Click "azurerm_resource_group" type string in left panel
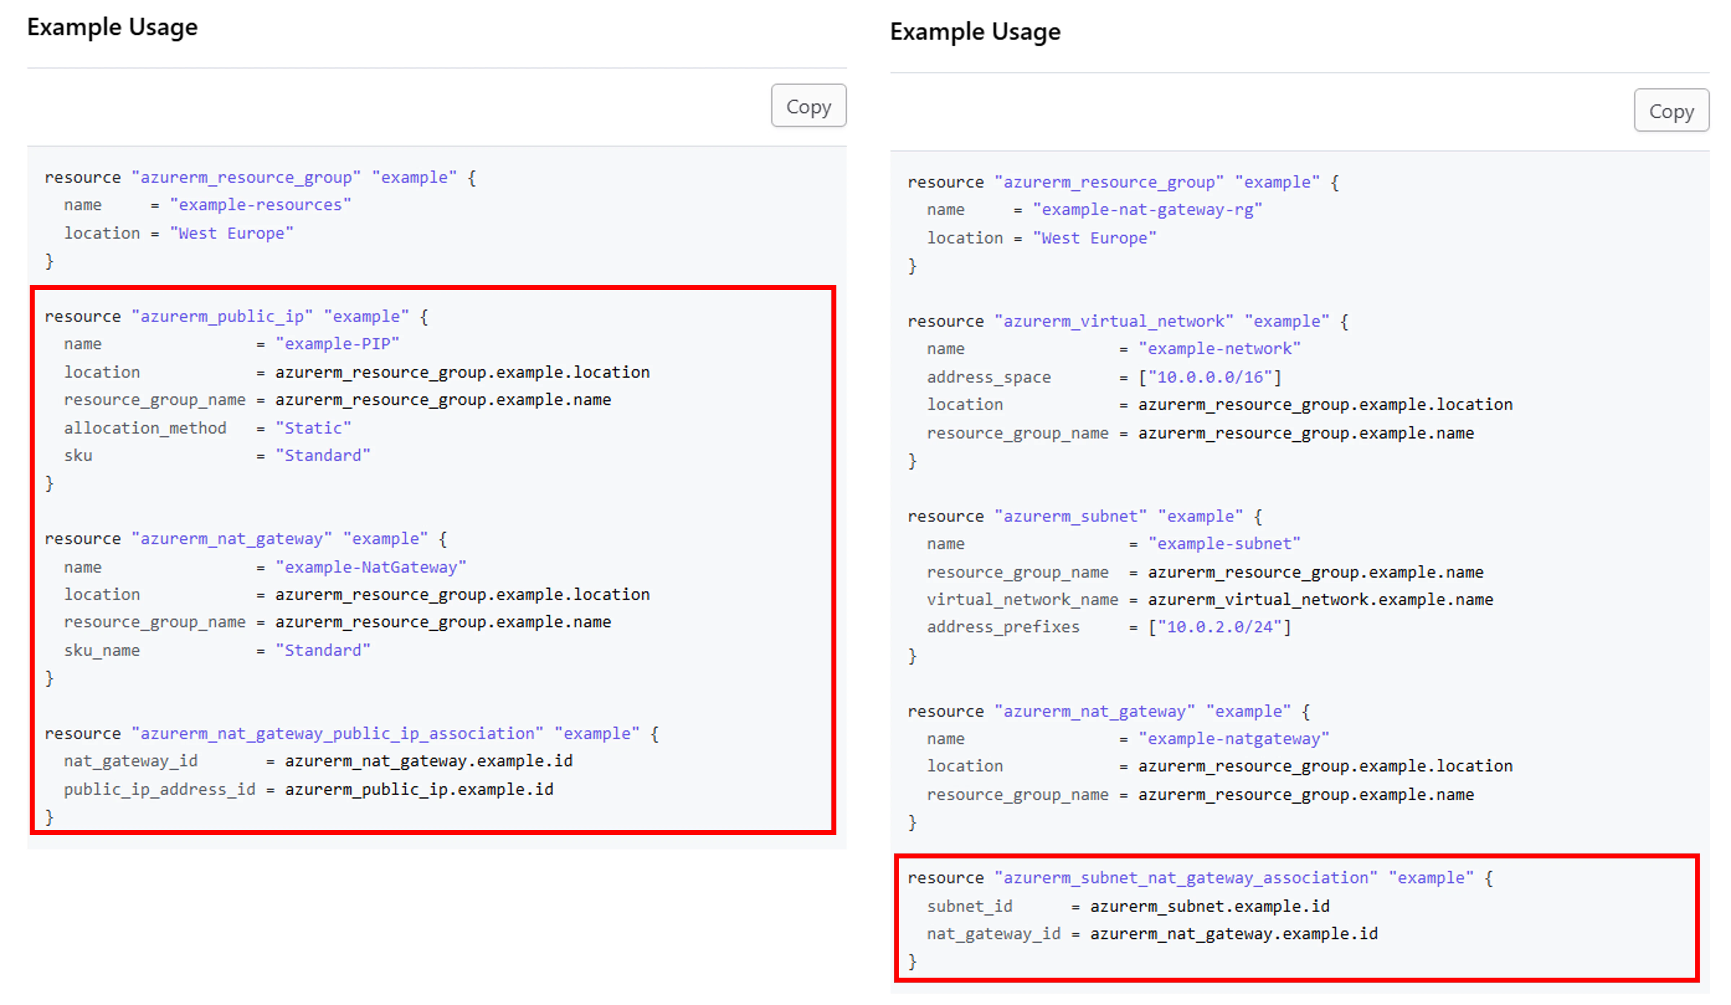1731x1005 pixels. point(246,178)
